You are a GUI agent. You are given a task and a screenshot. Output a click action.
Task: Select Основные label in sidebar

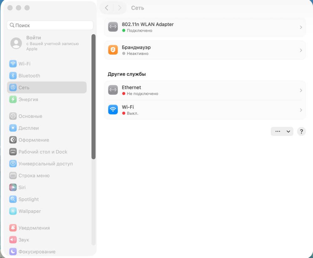[30, 116]
